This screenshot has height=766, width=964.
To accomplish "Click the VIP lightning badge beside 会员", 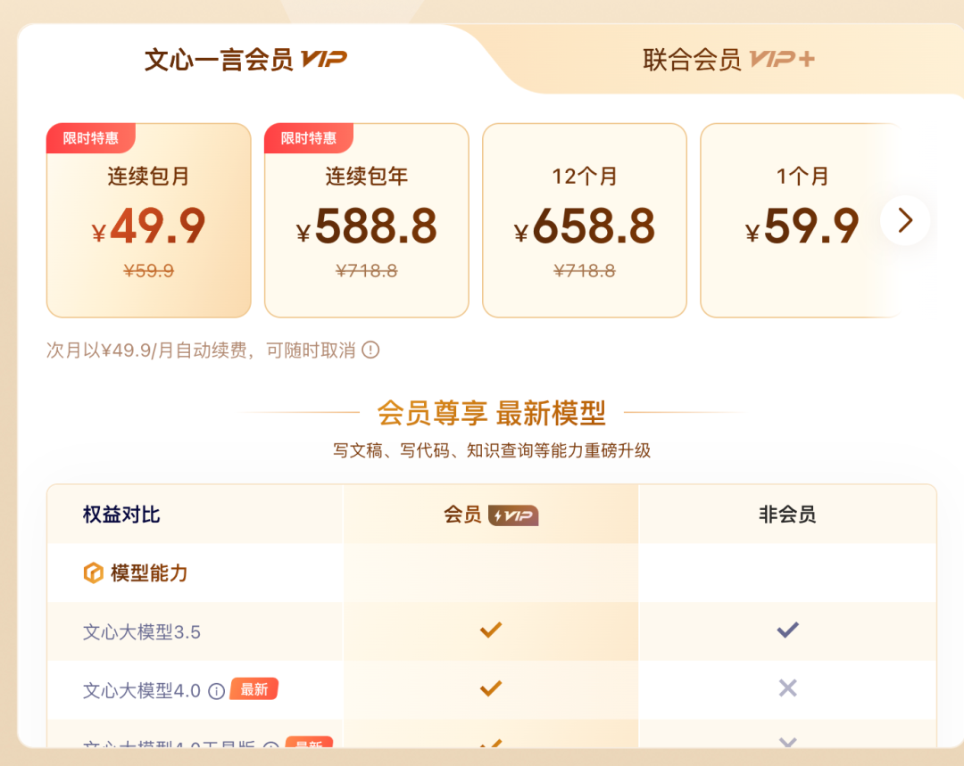I will click(x=513, y=515).
